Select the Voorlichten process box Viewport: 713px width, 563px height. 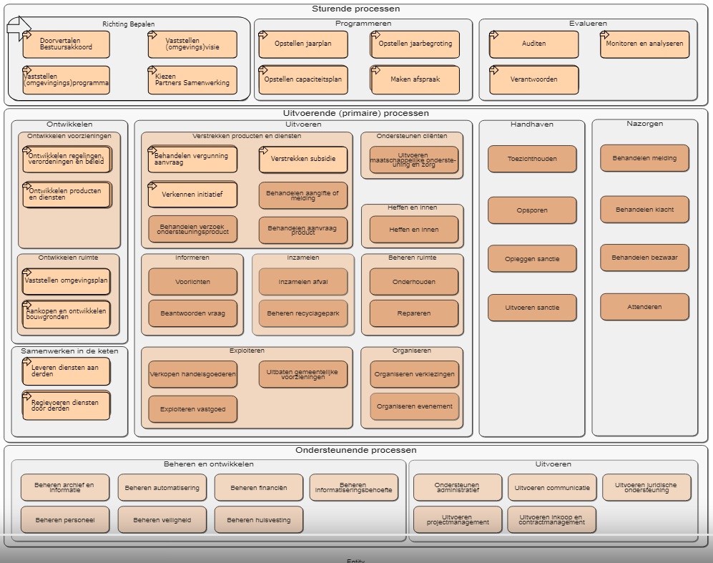[x=193, y=282]
